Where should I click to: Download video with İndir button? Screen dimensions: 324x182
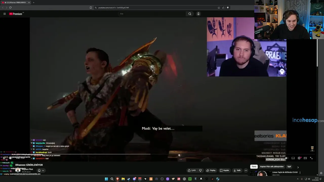click(237, 170)
